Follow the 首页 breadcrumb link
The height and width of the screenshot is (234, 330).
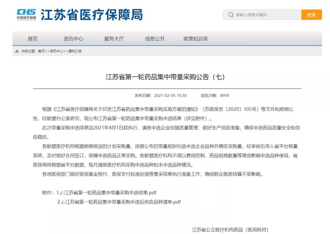click(42, 51)
